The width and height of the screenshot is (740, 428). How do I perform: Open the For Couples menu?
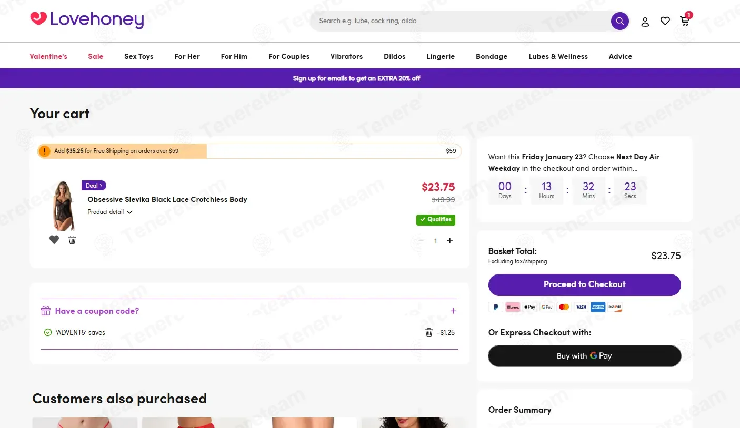(289, 56)
